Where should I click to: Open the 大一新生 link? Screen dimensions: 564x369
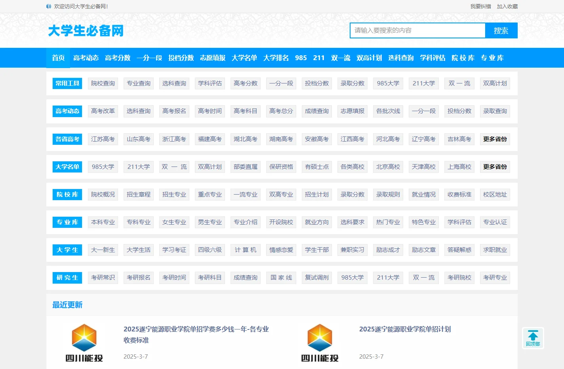(x=103, y=250)
